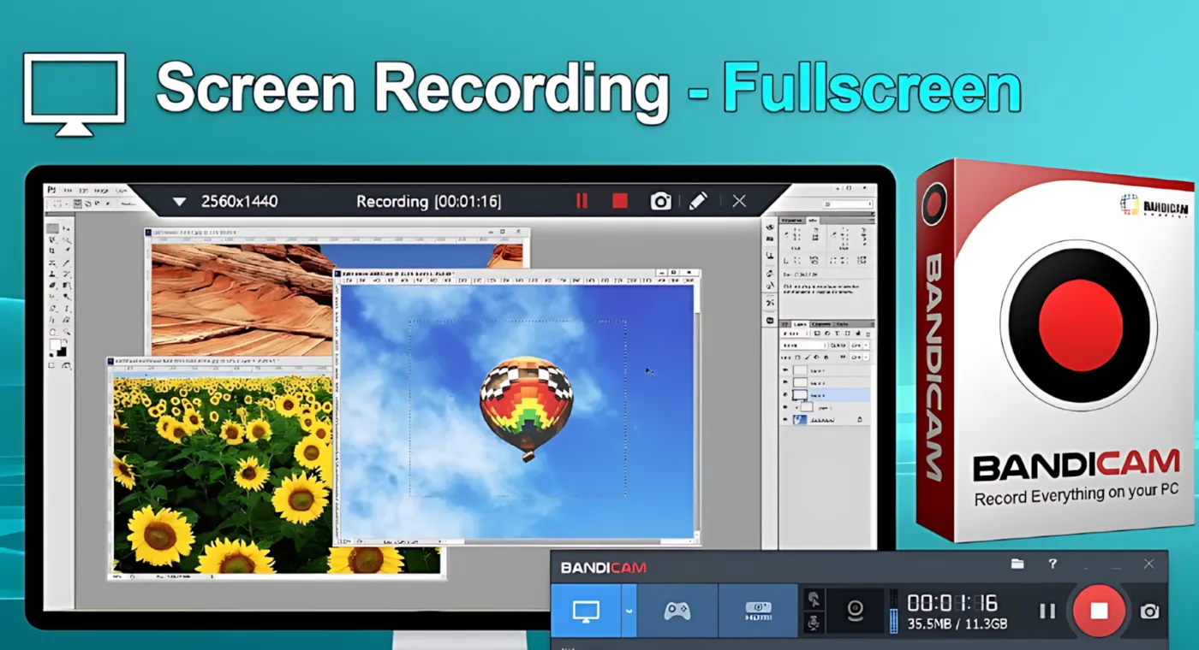Toggle the webcam overlay icon
The image size is (1199, 650).
point(854,611)
